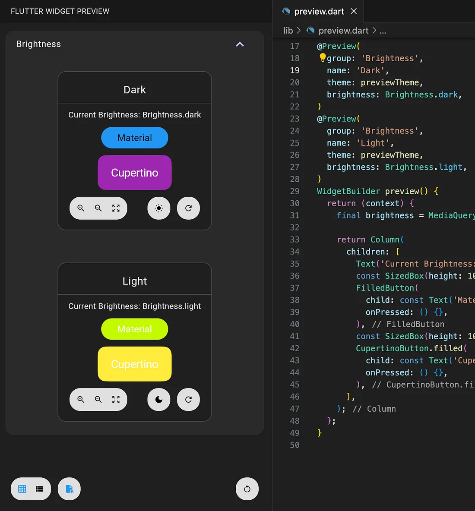This screenshot has height=511, width=475.
Task: Open the source file from the document icon
Action: [x=69, y=489]
